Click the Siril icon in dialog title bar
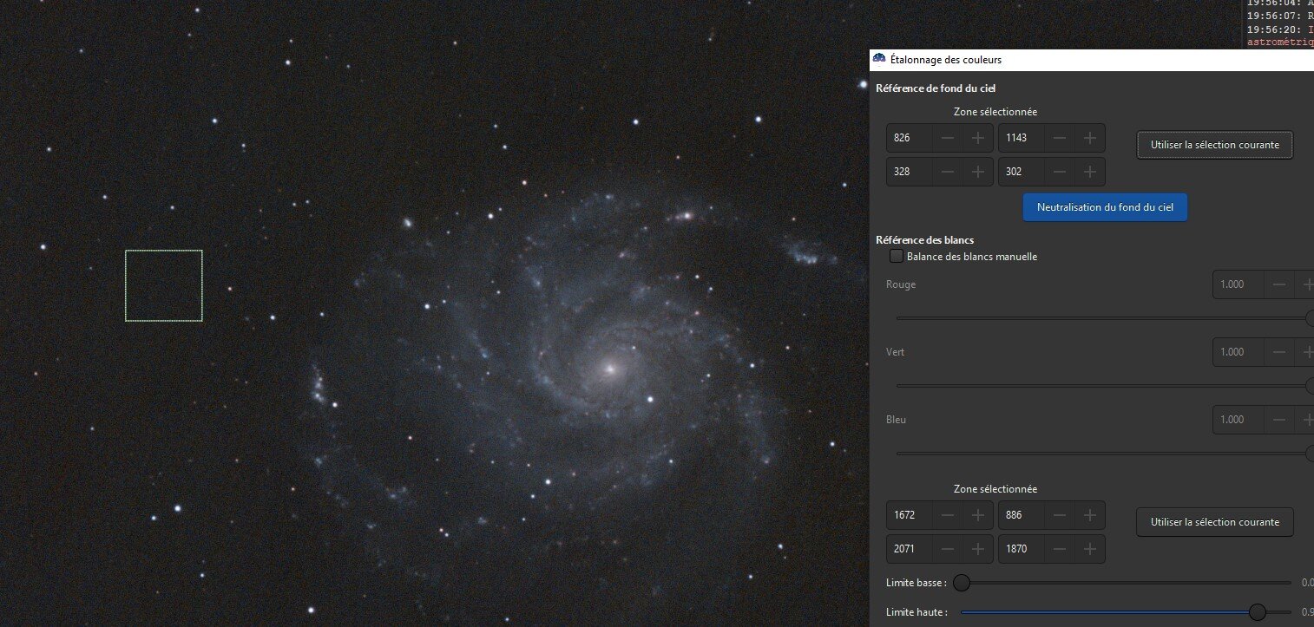1314x627 pixels. coord(879,59)
